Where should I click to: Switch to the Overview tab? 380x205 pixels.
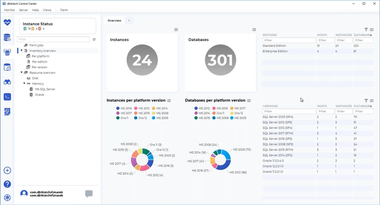(114, 21)
